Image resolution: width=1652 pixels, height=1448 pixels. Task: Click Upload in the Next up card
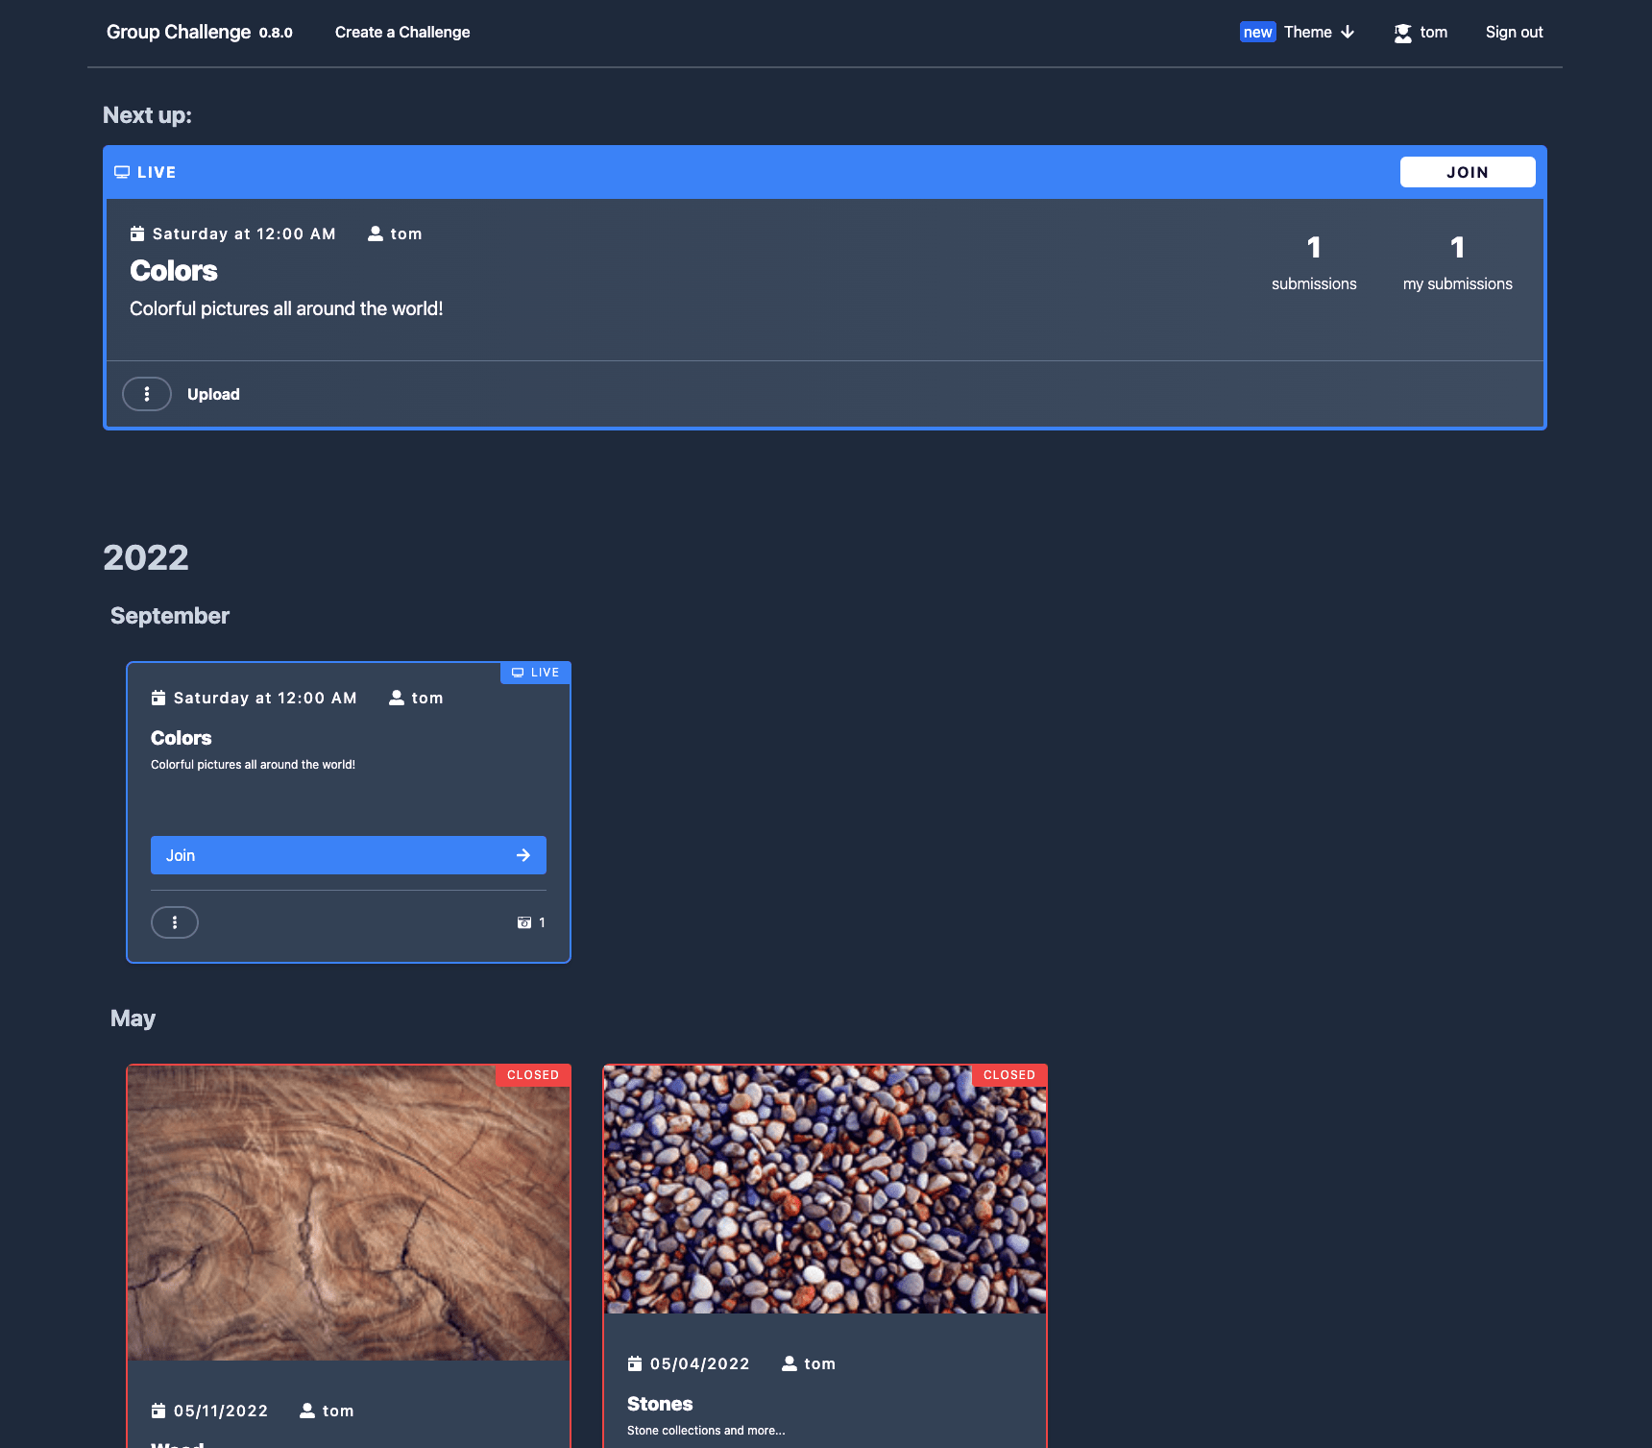pos(213,394)
